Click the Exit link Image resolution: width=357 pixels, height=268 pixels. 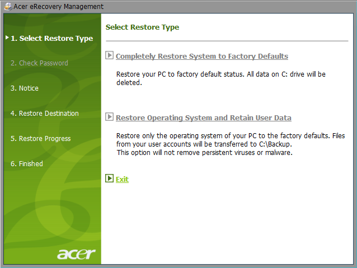122,180
